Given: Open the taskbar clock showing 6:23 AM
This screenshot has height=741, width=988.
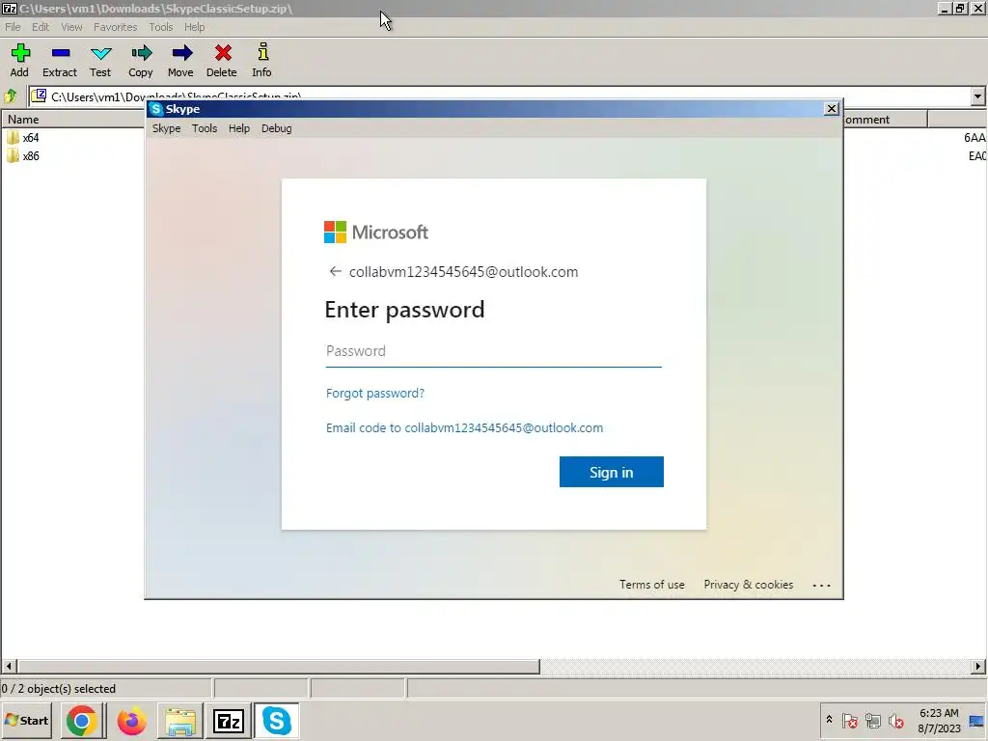Looking at the screenshot, I should (x=939, y=721).
